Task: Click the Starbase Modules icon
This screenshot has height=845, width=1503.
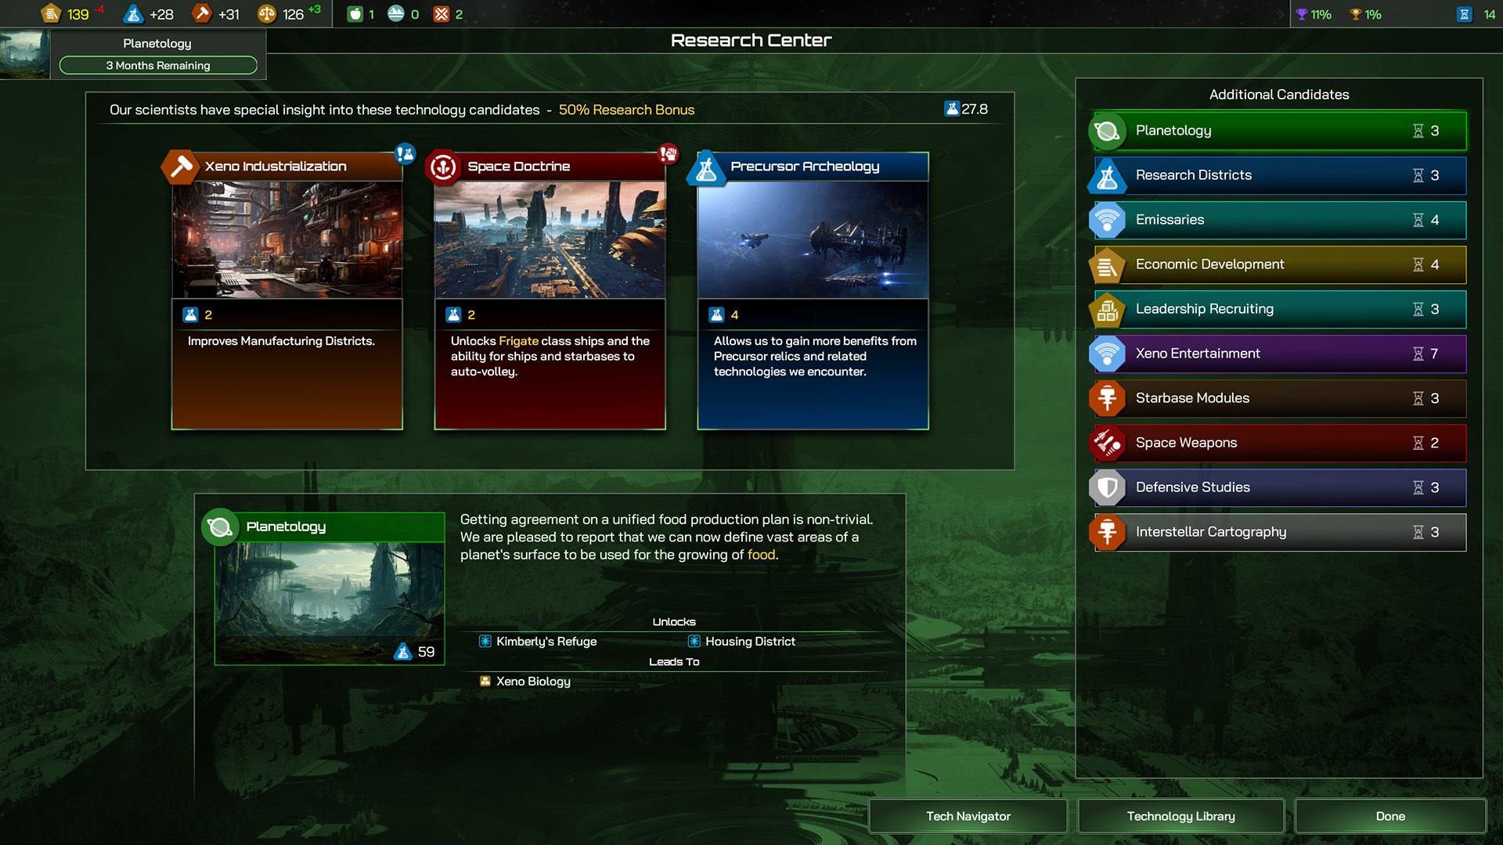Action: point(1107,399)
